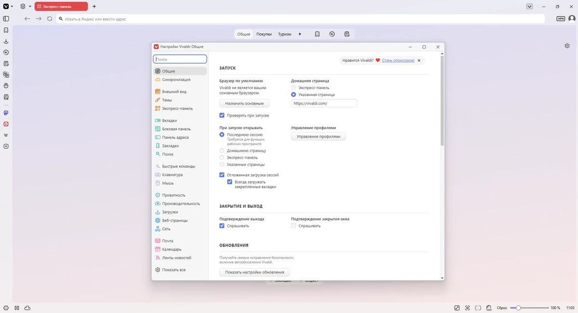Focus the settings 'Поиск' search field
The width and height of the screenshot is (578, 313).
(x=180, y=59)
